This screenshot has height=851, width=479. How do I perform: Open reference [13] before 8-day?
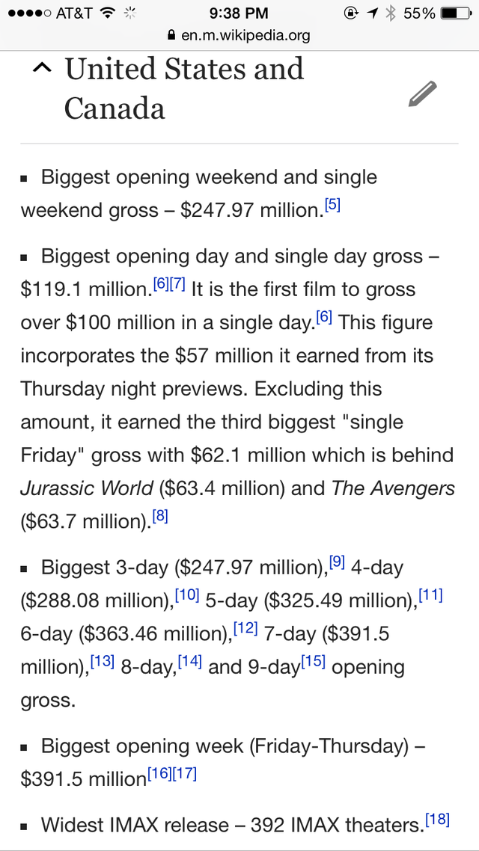[103, 662]
